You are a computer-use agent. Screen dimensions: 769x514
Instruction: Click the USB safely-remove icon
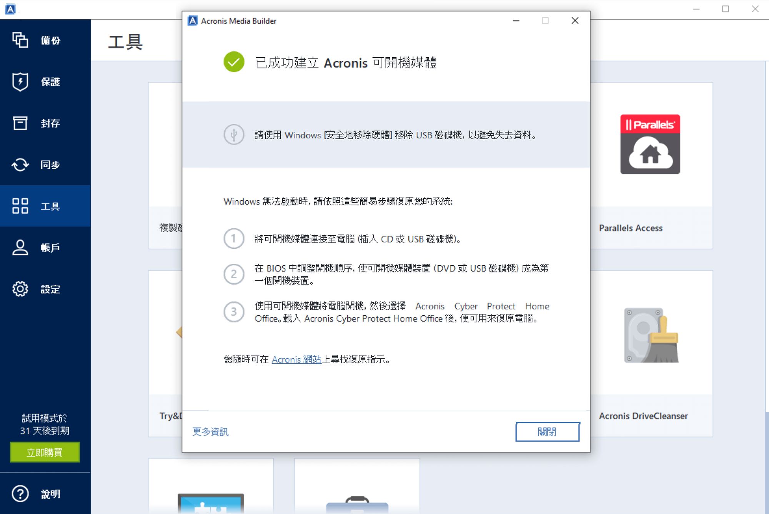click(234, 135)
